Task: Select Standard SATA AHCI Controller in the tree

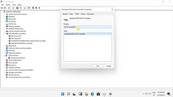Action: (x=22, y=43)
